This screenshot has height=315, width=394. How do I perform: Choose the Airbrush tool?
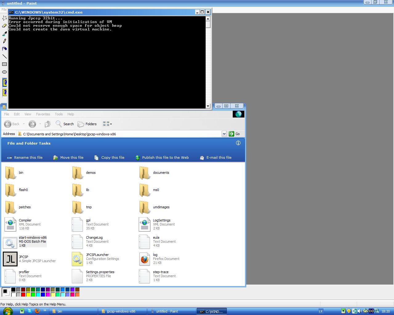point(4,49)
